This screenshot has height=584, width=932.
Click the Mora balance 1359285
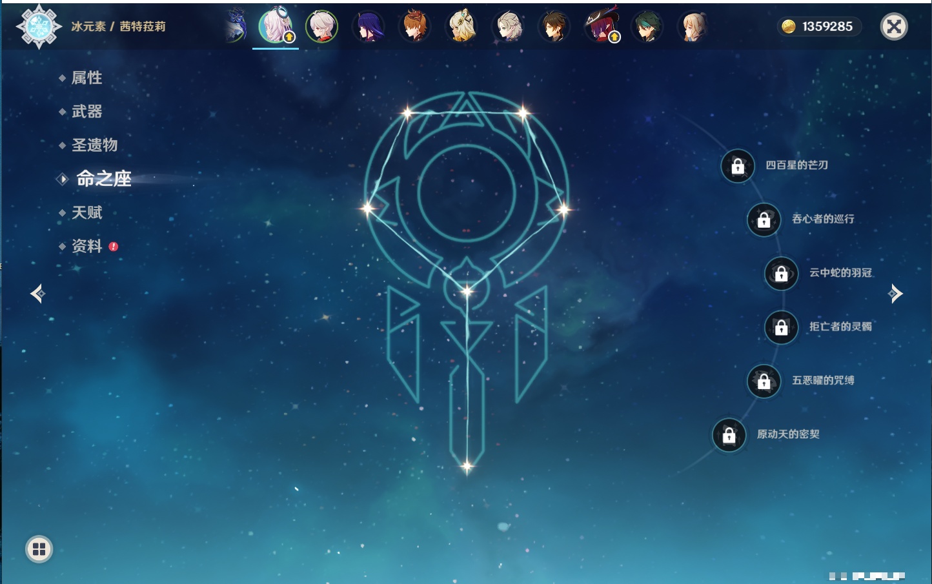click(827, 26)
